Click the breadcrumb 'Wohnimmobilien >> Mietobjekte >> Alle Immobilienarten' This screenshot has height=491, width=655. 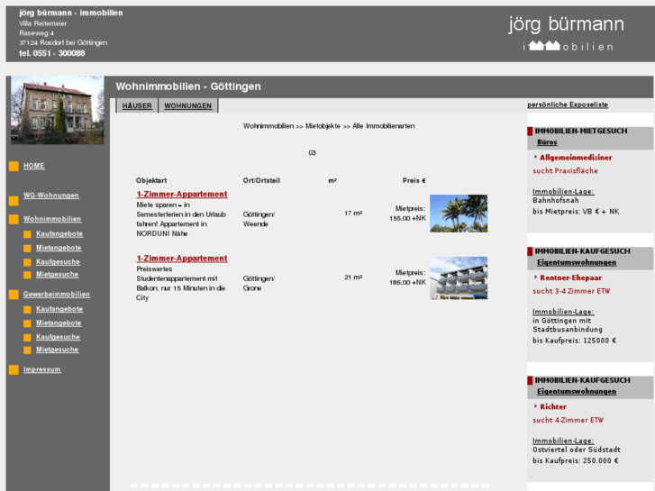point(329,126)
